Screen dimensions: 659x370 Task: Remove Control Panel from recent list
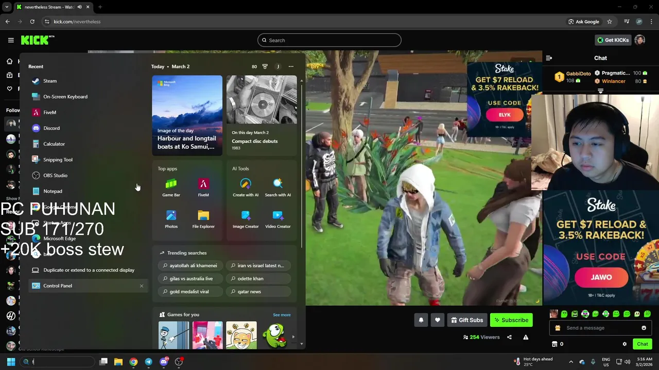142,286
